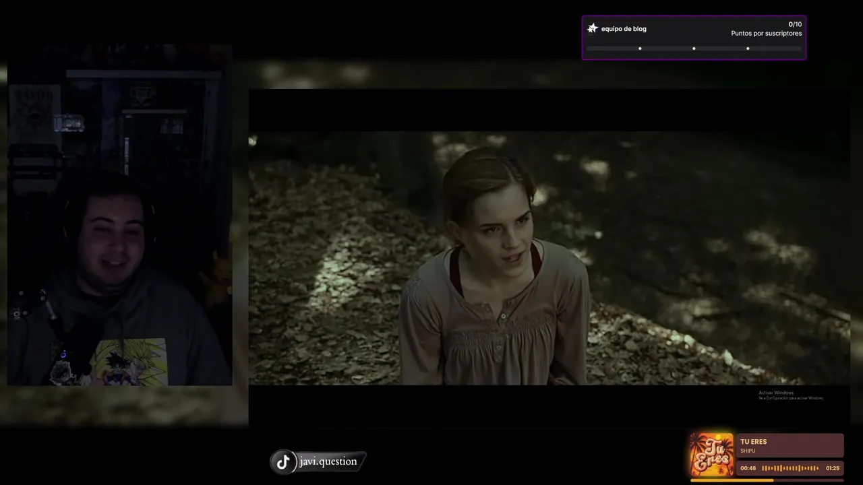The height and width of the screenshot is (485, 863).
Task: Click the song waveform progress bar
Action: tap(790, 468)
